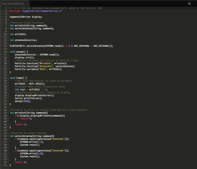Click the 'display.displayWriteInt(rssi);' line
Screen dimensions: 197x169
35,95
